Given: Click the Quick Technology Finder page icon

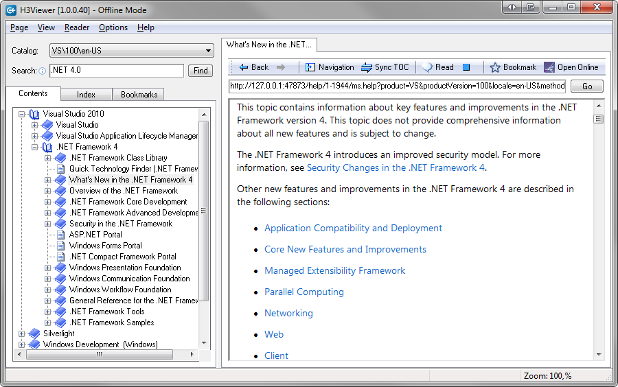Looking at the screenshot, I should coord(60,169).
